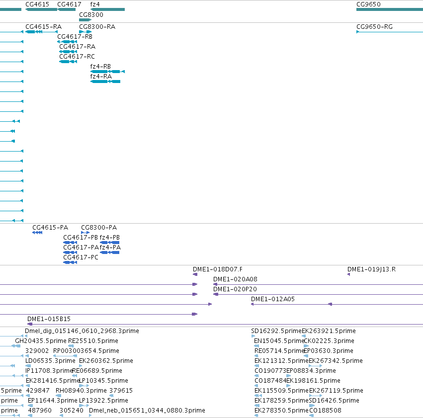The height and width of the screenshot is (418, 423).
Task: Click BAC clone DME1-020P20
Action: pos(235,289)
